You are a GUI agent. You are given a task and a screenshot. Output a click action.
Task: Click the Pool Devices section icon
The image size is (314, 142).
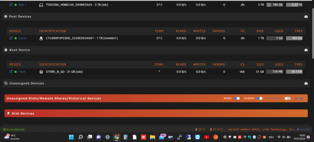point(6,16)
